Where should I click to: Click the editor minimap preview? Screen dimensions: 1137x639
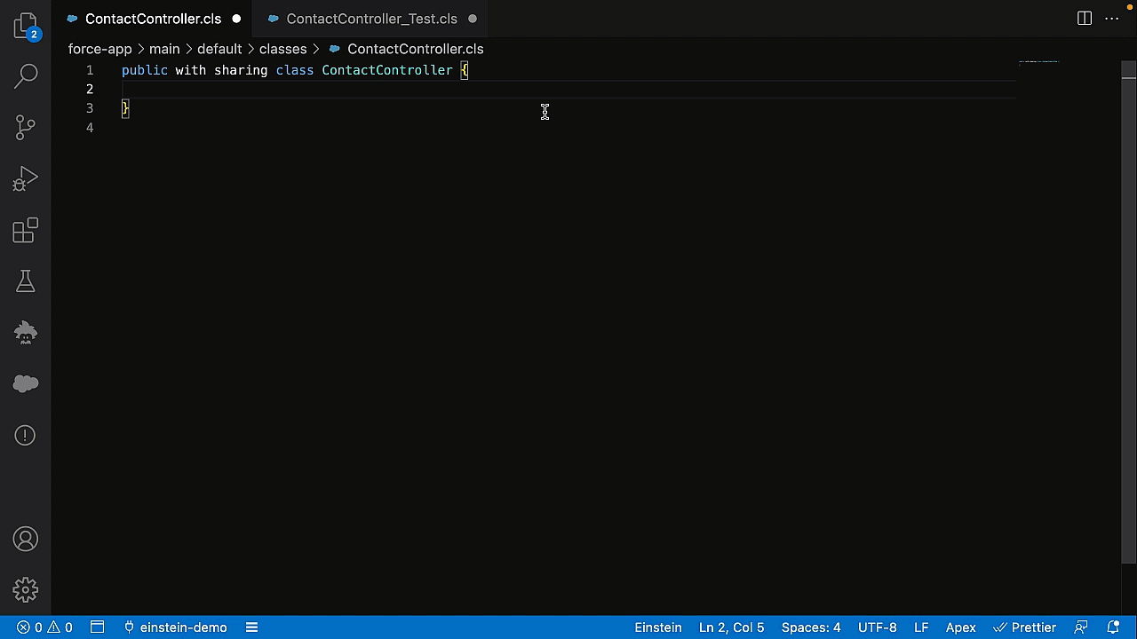(1038, 62)
